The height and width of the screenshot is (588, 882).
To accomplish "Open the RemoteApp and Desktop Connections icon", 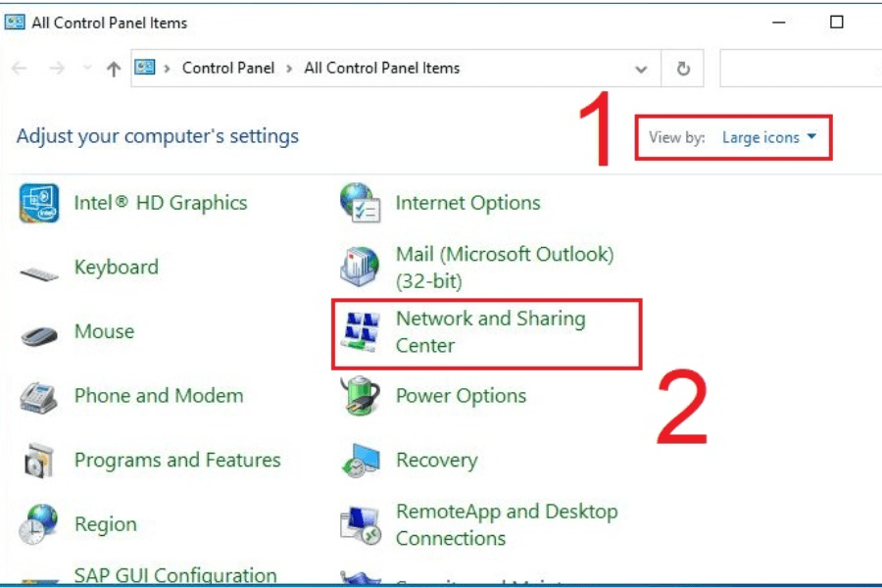I will point(360,525).
